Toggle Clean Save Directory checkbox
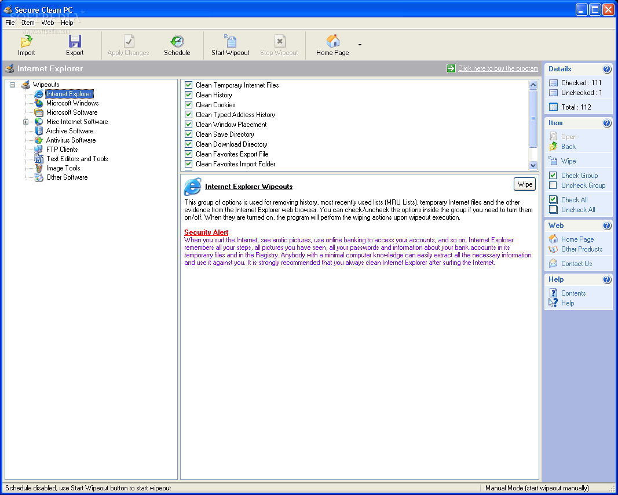The height and width of the screenshot is (495, 618). (188, 134)
